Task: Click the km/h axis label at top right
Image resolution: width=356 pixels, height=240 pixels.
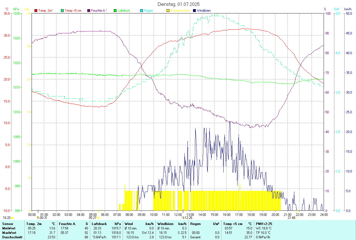Action: click(x=348, y=9)
